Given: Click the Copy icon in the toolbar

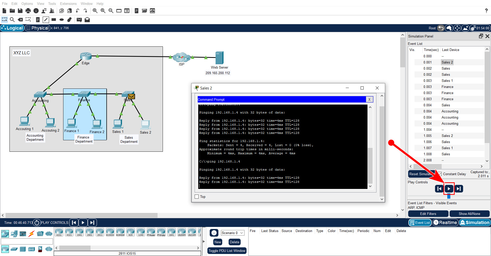Looking at the screenshot, I should tap(61, 11).
